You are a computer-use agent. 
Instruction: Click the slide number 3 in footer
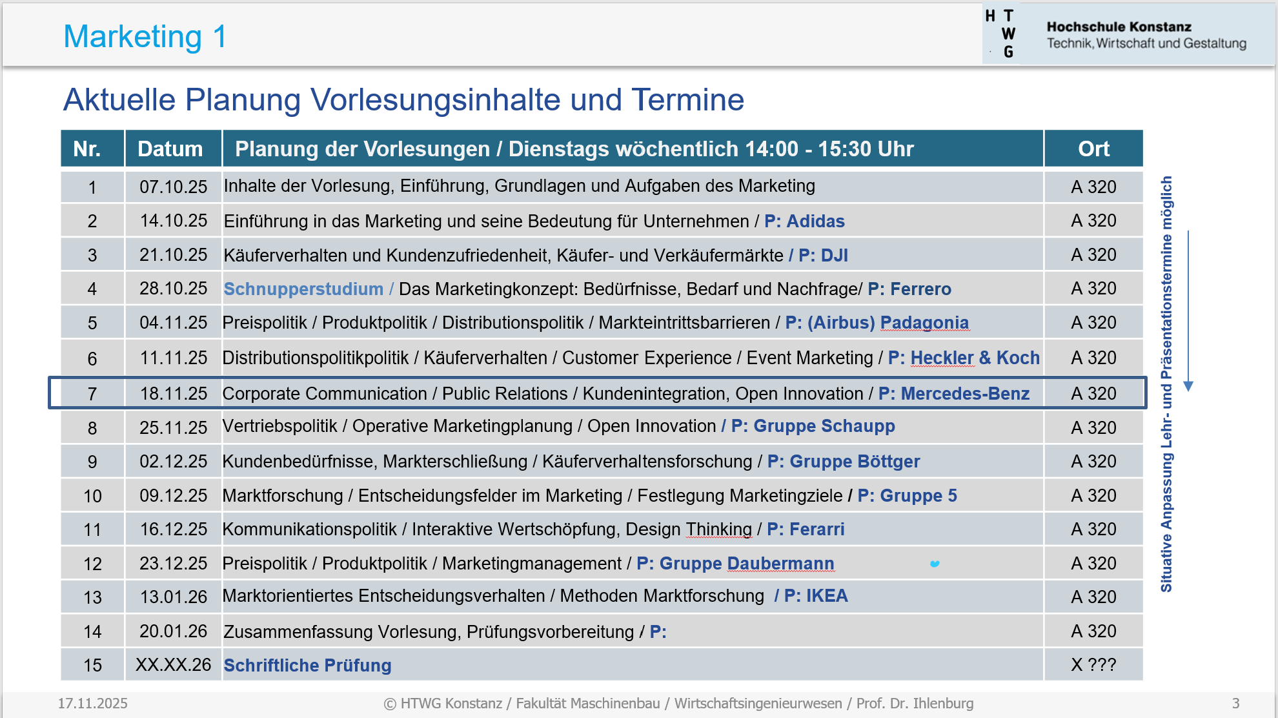click(1235, 703)
